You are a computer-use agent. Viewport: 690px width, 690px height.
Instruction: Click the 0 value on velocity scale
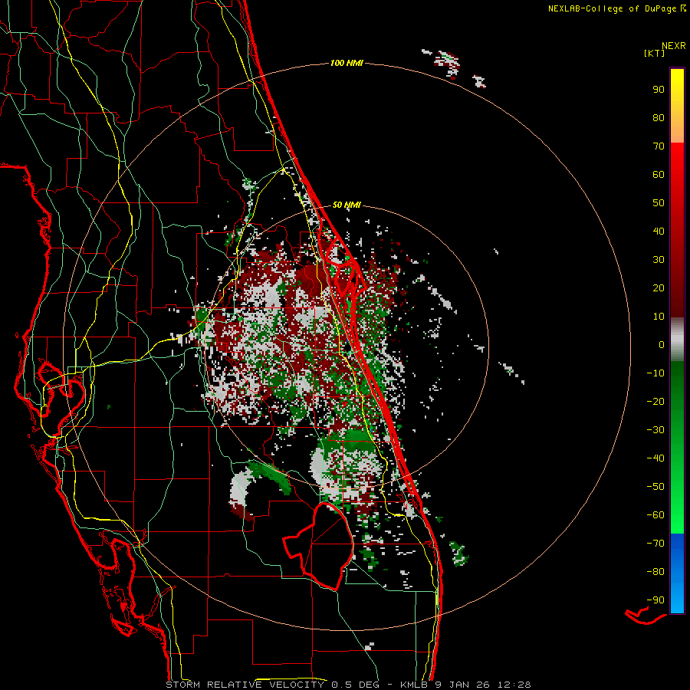click(x=662, y=344)
